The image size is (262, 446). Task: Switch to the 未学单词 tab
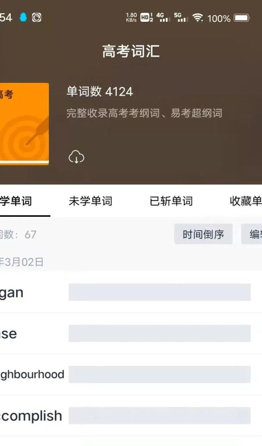click(x=90, y=201)
